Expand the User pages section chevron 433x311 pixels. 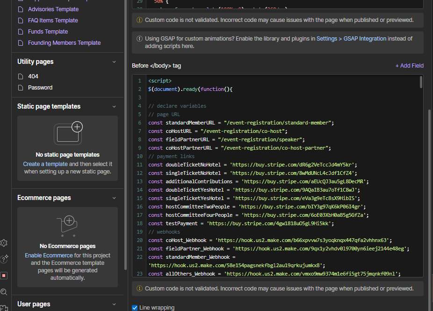[x=114, y=304]
